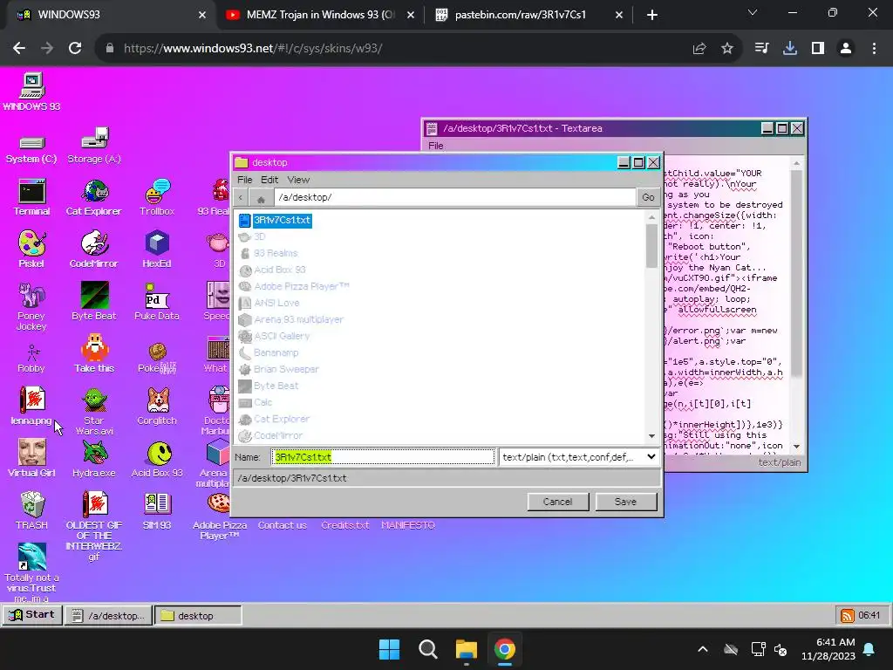
Task: Open Windows File Explorer from taskbar
Action: pos(466,649)
